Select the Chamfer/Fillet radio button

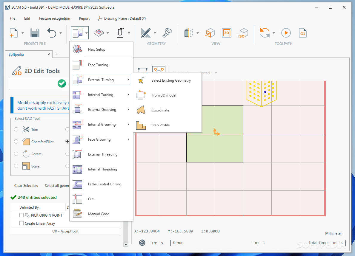coord(16,142)
